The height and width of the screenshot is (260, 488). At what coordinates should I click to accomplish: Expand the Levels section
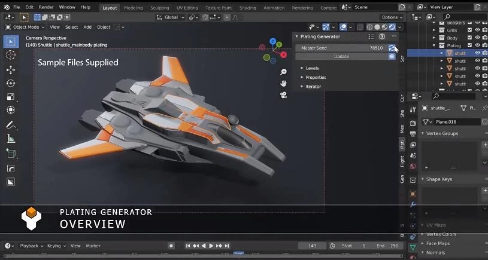tap(313, 68)
